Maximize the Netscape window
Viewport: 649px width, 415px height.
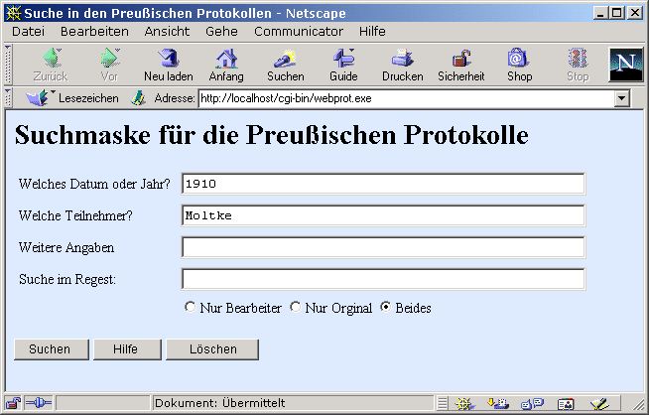point(616,13)
